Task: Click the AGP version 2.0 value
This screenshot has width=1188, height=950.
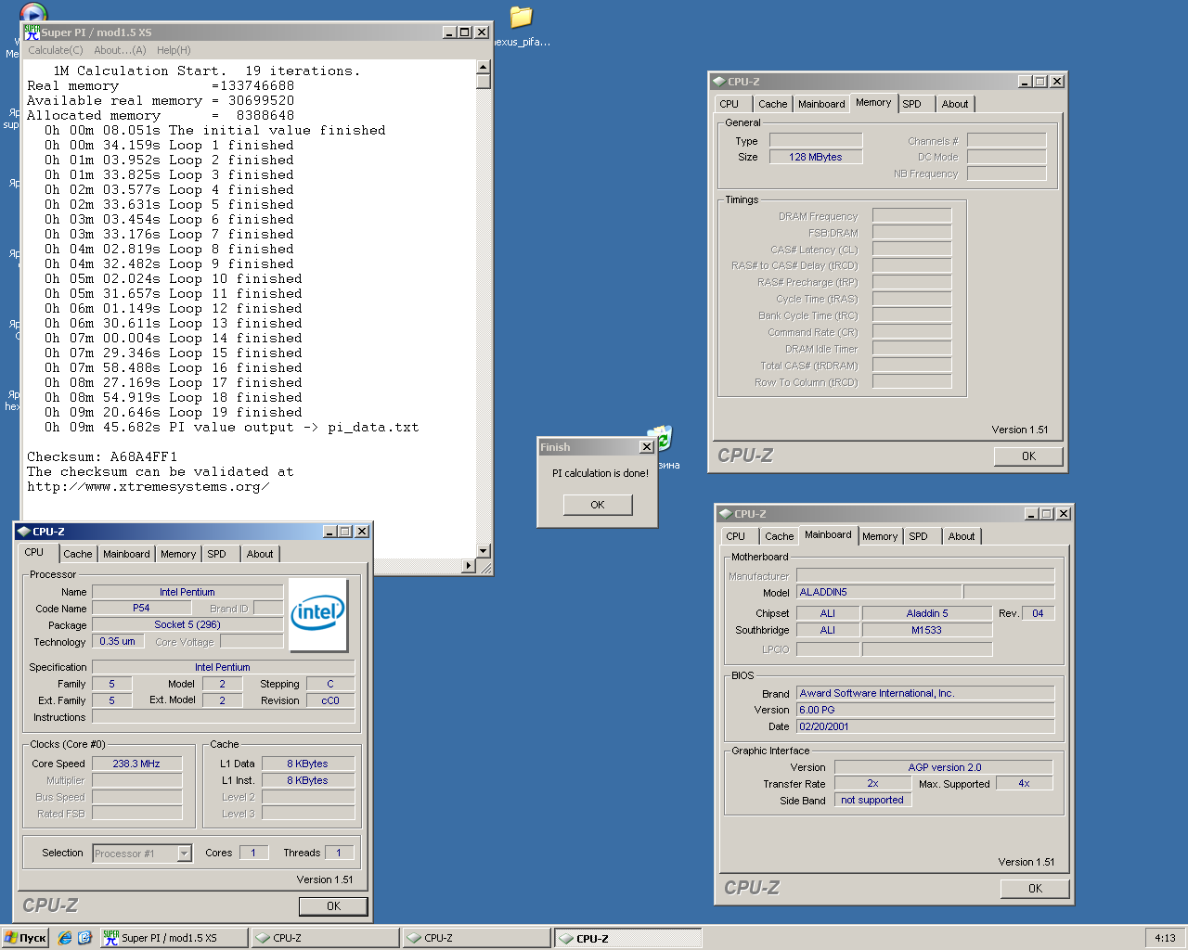Action: [944, 767]
